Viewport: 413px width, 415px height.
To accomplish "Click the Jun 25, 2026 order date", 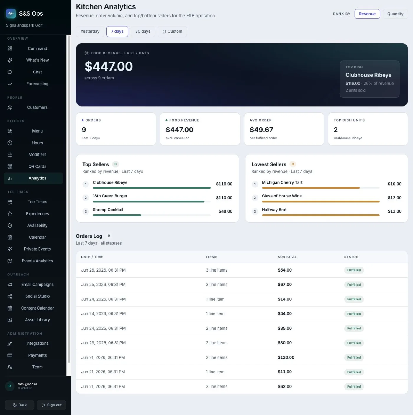I will (103, 285).
